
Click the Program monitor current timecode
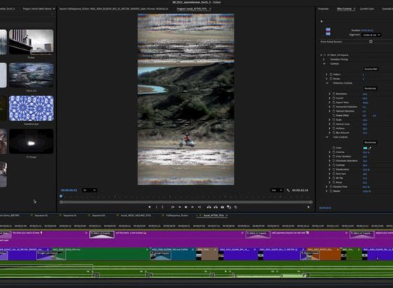[x=69, y=190]
